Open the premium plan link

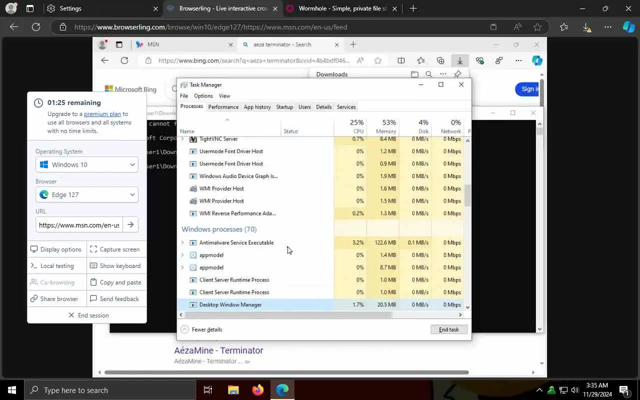click(x=102, y=114)
